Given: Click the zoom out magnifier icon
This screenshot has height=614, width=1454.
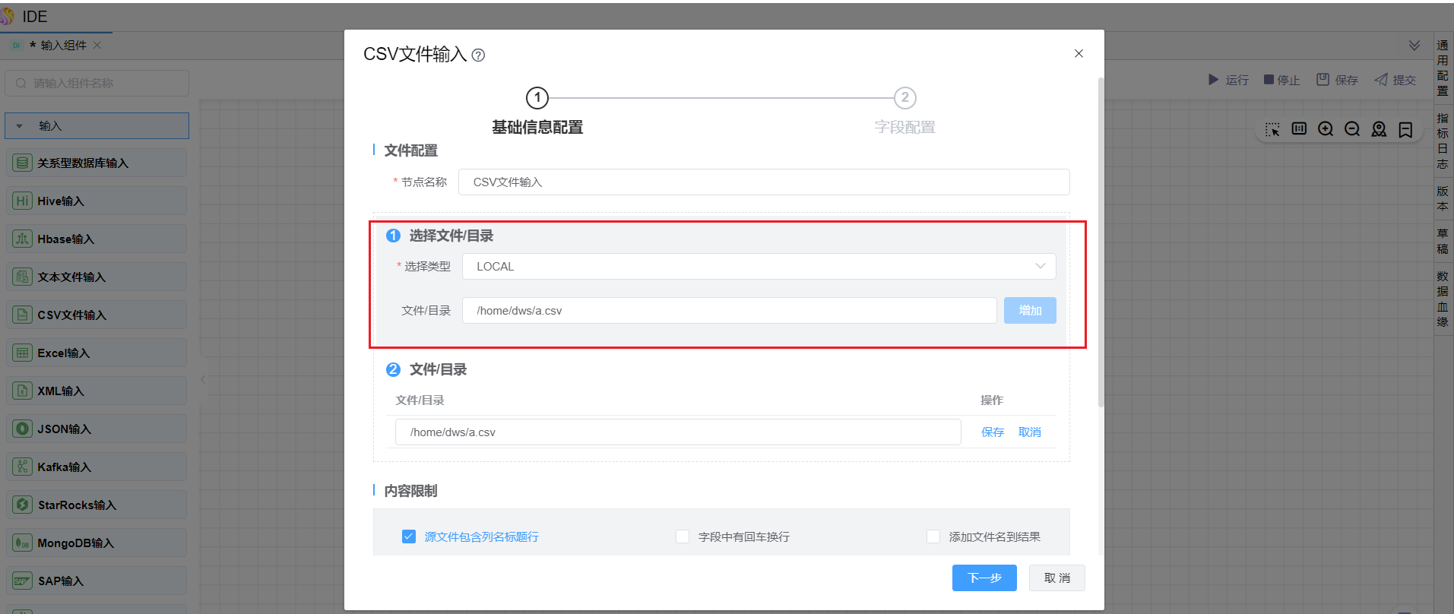Looking at the screenshot, I should [1352, 129].
